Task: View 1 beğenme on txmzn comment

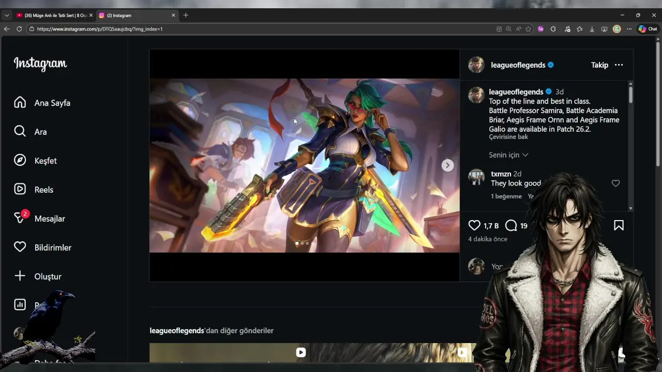Action: 506,196
